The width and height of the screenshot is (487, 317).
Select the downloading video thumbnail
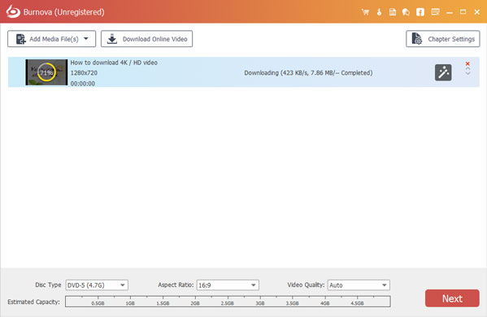point(46,72)
